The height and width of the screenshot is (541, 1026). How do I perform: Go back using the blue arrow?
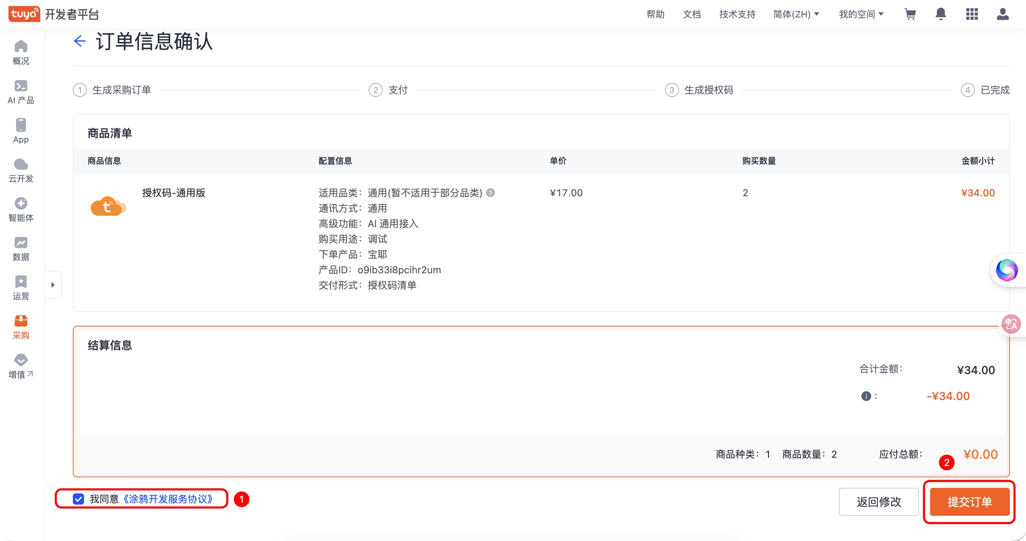click(79, 41)
